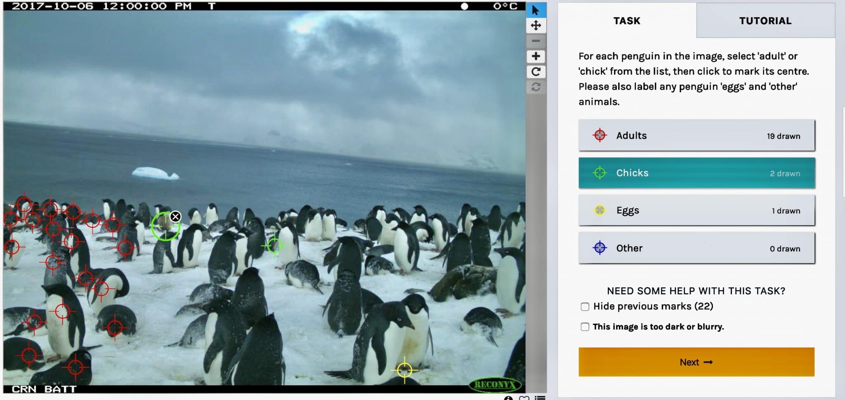Favorite the image with heart icon

click(x=524, y=398)
